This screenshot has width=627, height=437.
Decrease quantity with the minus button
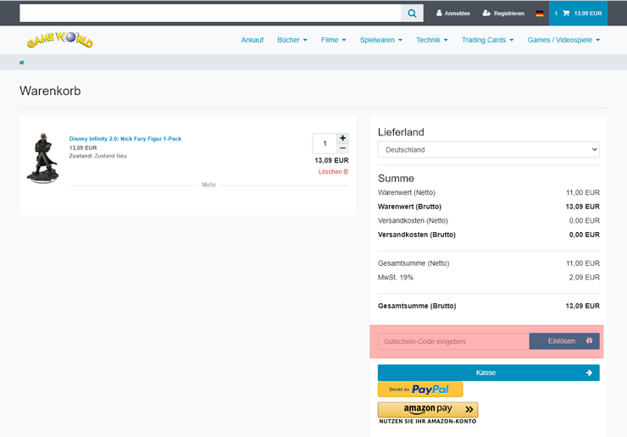pyautogui.click(x=342, y=148)
